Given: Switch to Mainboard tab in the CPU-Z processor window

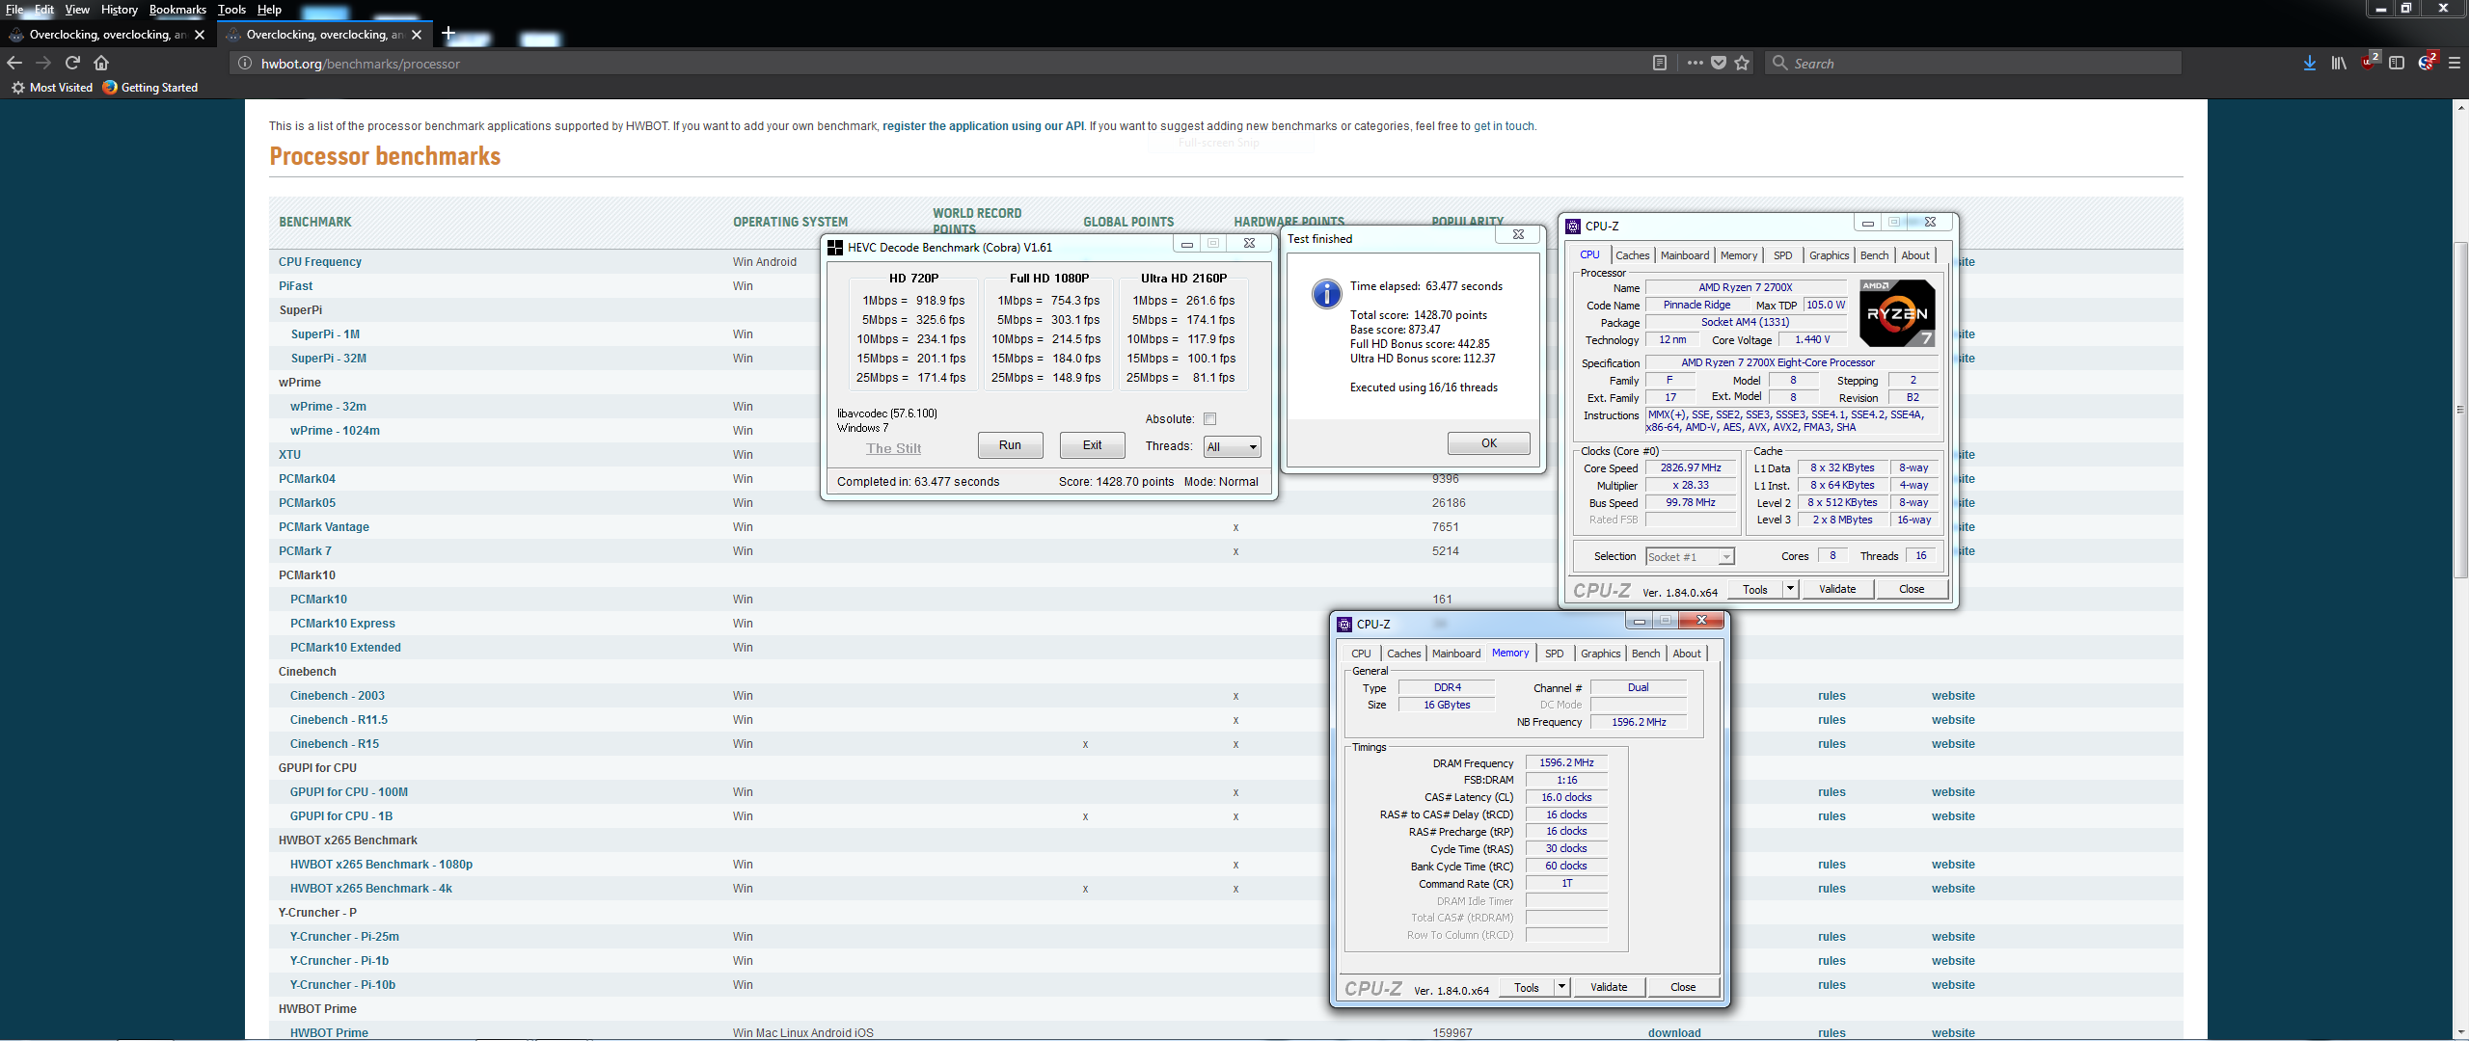Looking at the screenshot, I should (x=1684, y=255).
